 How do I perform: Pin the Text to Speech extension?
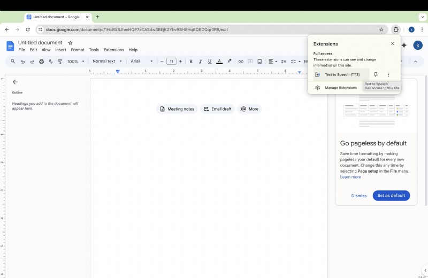point(376,74)
